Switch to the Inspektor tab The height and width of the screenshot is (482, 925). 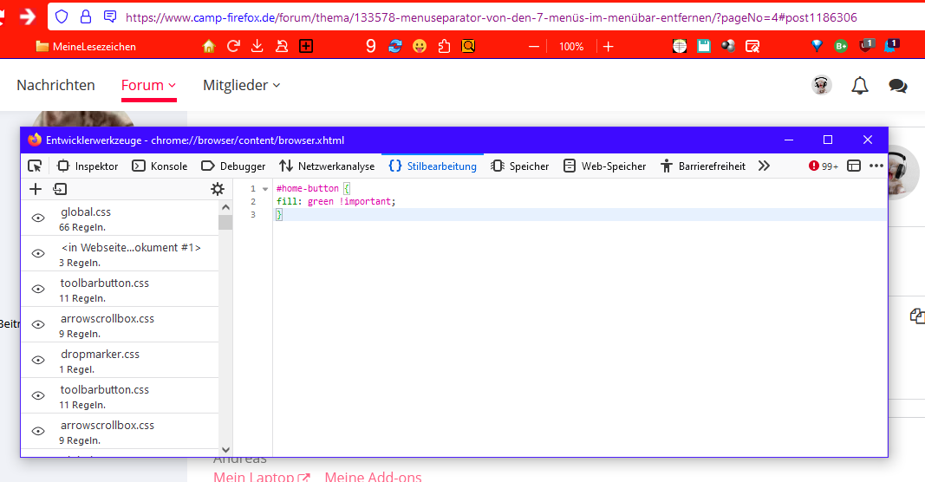[x=88, y=166]
